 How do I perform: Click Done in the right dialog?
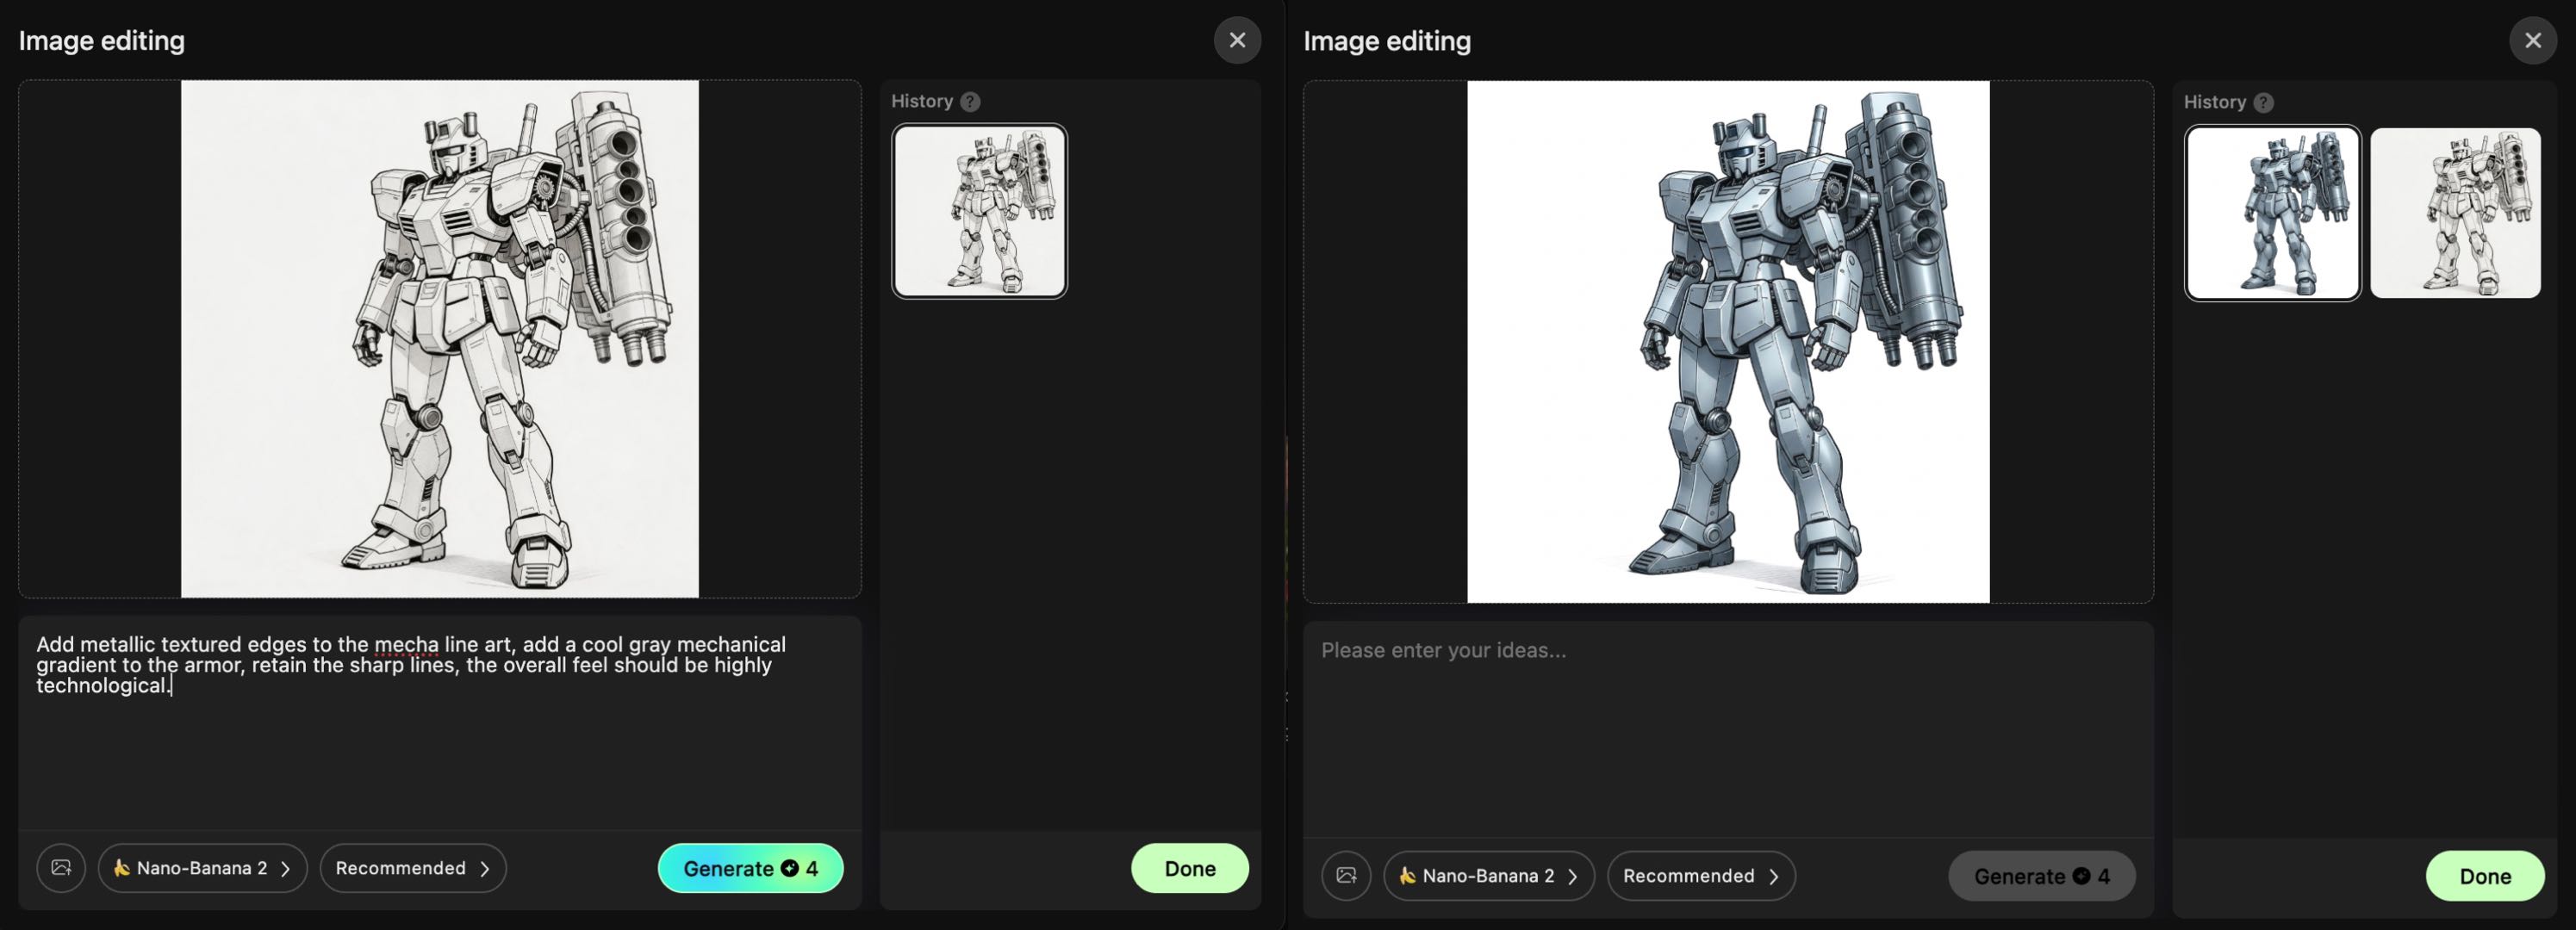2485,875
